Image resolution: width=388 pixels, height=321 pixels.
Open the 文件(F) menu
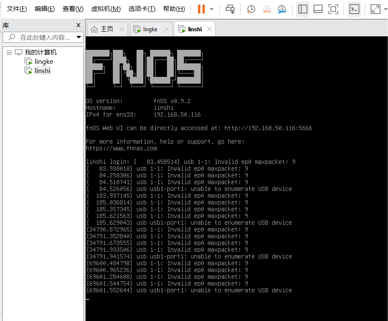(17, 9)
